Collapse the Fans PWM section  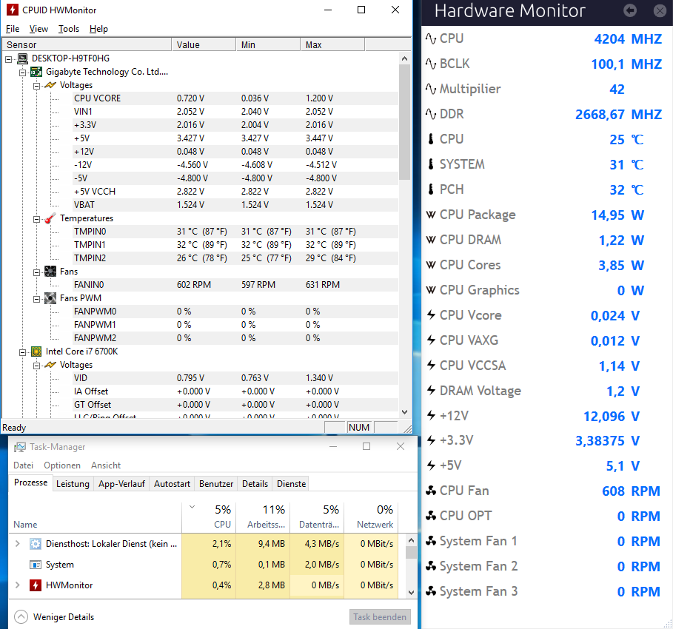36,299
